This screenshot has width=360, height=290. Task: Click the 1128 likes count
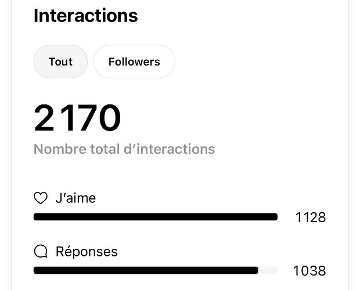click(x=310, y=217)
